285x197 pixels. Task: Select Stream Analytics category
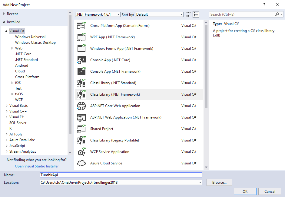tap(23, 151)
